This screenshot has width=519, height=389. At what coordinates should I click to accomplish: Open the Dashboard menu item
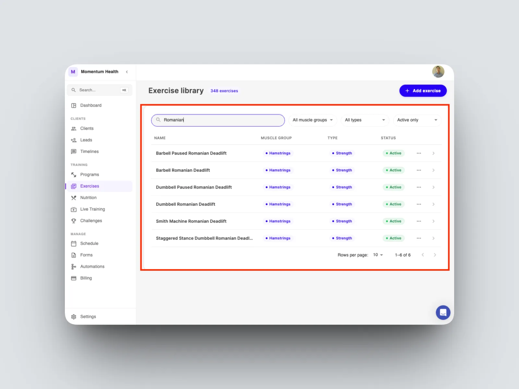pyautogui.click(x=100, y=105)
